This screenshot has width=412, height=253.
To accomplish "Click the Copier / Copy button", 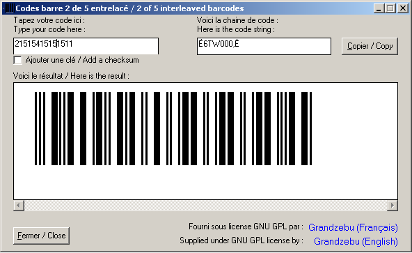I will [x=370, y=46].
